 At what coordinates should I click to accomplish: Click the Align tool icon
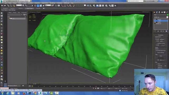91,6
